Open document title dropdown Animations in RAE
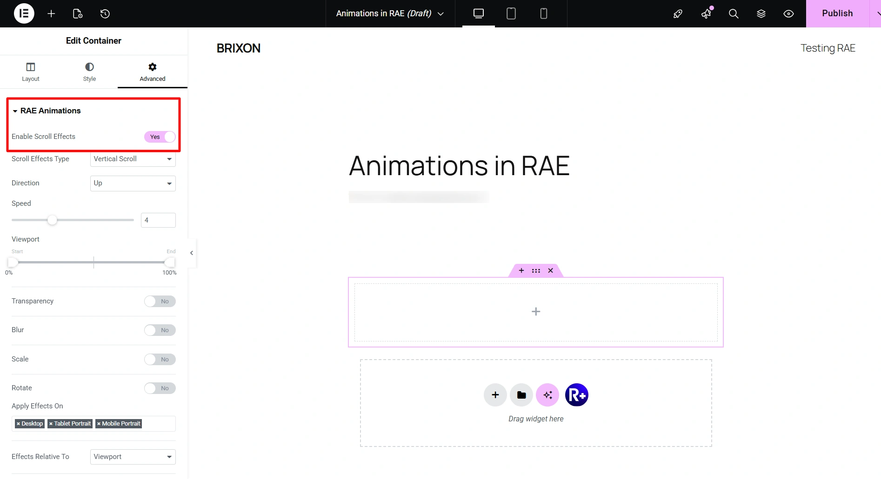 390,13
